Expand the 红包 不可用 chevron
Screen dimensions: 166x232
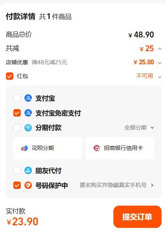[x=160, y=77]
